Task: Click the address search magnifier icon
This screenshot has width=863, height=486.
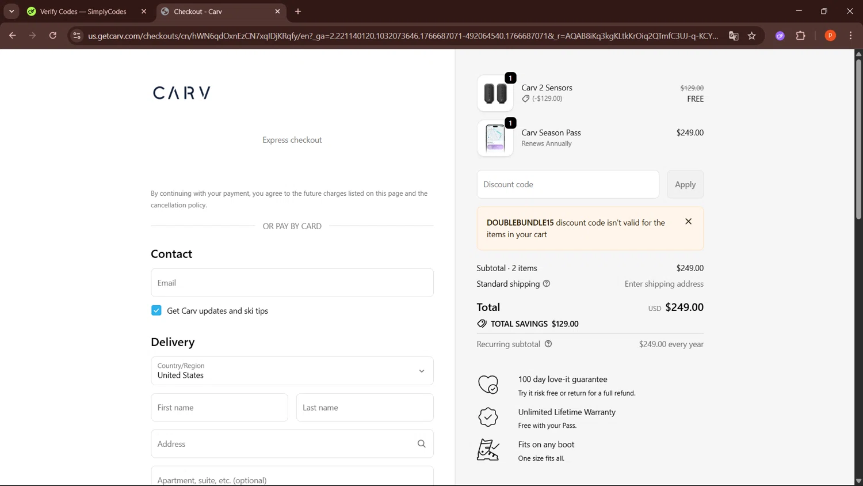Action: point(422,444)
